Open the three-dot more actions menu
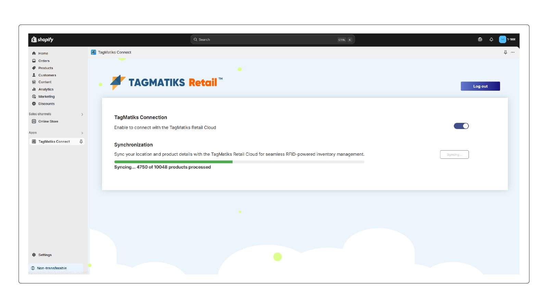 point(513,52)
